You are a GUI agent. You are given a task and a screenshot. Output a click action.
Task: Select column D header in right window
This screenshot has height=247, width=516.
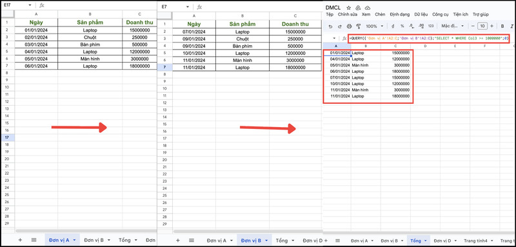point(425,46)
